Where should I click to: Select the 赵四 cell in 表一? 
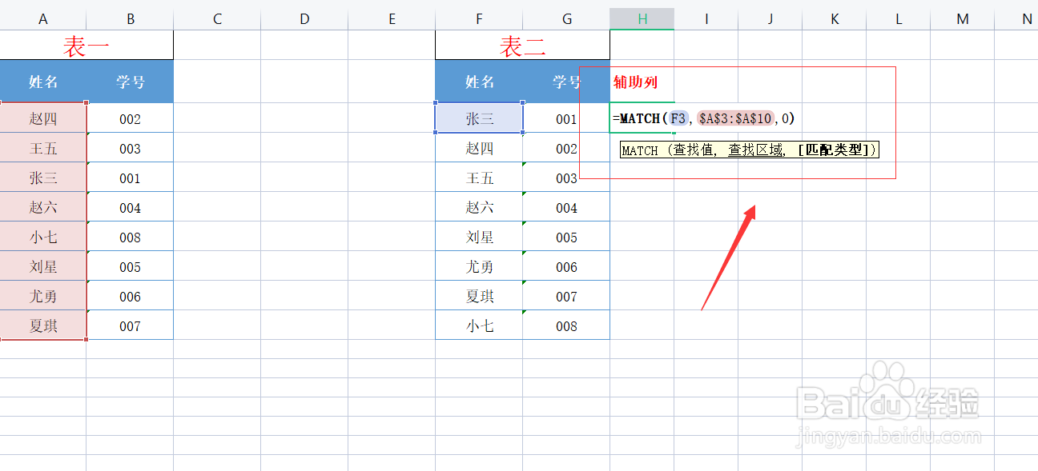(43, 118)
